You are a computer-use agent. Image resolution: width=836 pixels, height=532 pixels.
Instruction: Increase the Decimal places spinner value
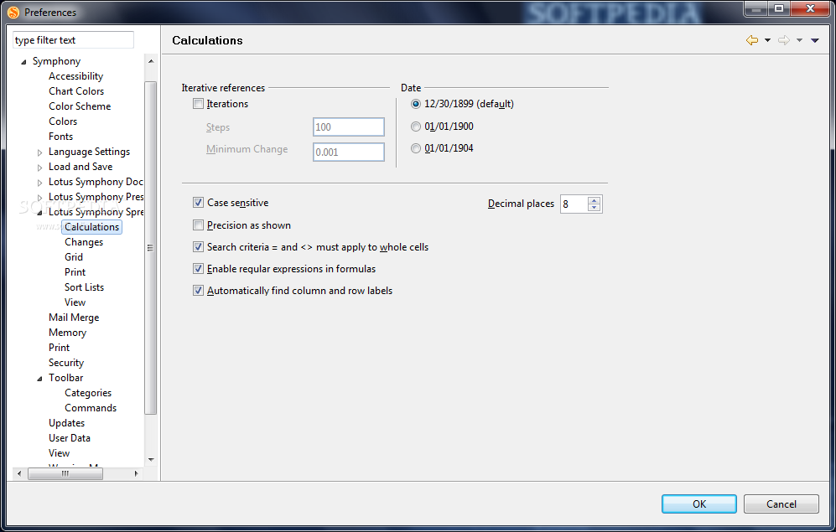pos(594,200)
